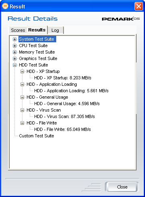This screenshot has width=145, height=197.
Task: Expand the Memory Test Suite node
Action: tap(14, 52)
